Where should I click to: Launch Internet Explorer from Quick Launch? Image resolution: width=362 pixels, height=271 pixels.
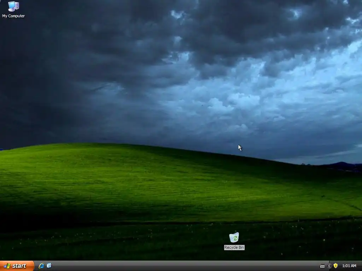click(41, 266)
